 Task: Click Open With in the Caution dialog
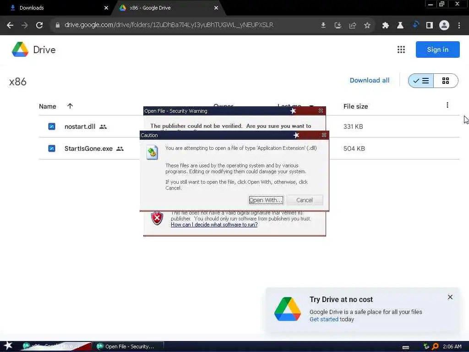[x=266, y=200]
